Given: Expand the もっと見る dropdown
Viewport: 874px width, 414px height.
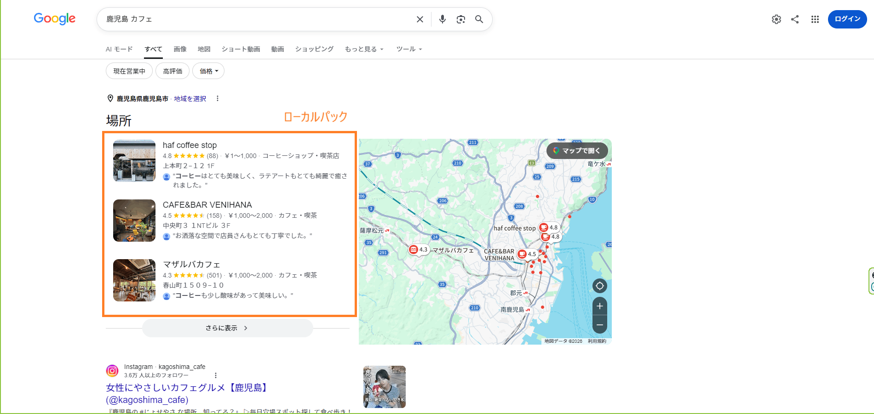Looking at the screenshot, I should [x=364, y=49].
